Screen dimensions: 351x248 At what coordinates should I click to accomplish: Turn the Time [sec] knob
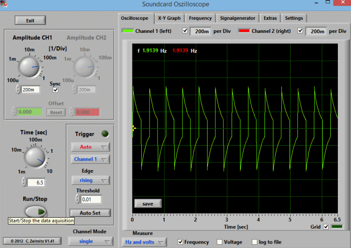pyautogui.click(x=35, y=157)
